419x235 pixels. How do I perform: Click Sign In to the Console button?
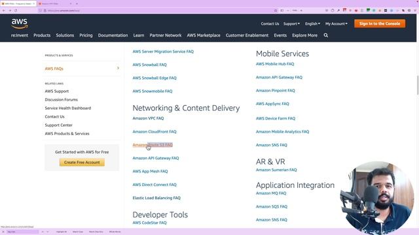point(380,23)
